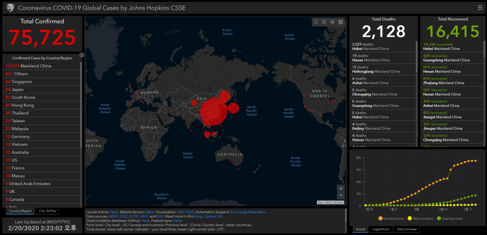Open the basemap gallery
Viewport: 487px width, 235px height.
click(x=341, y=22)
